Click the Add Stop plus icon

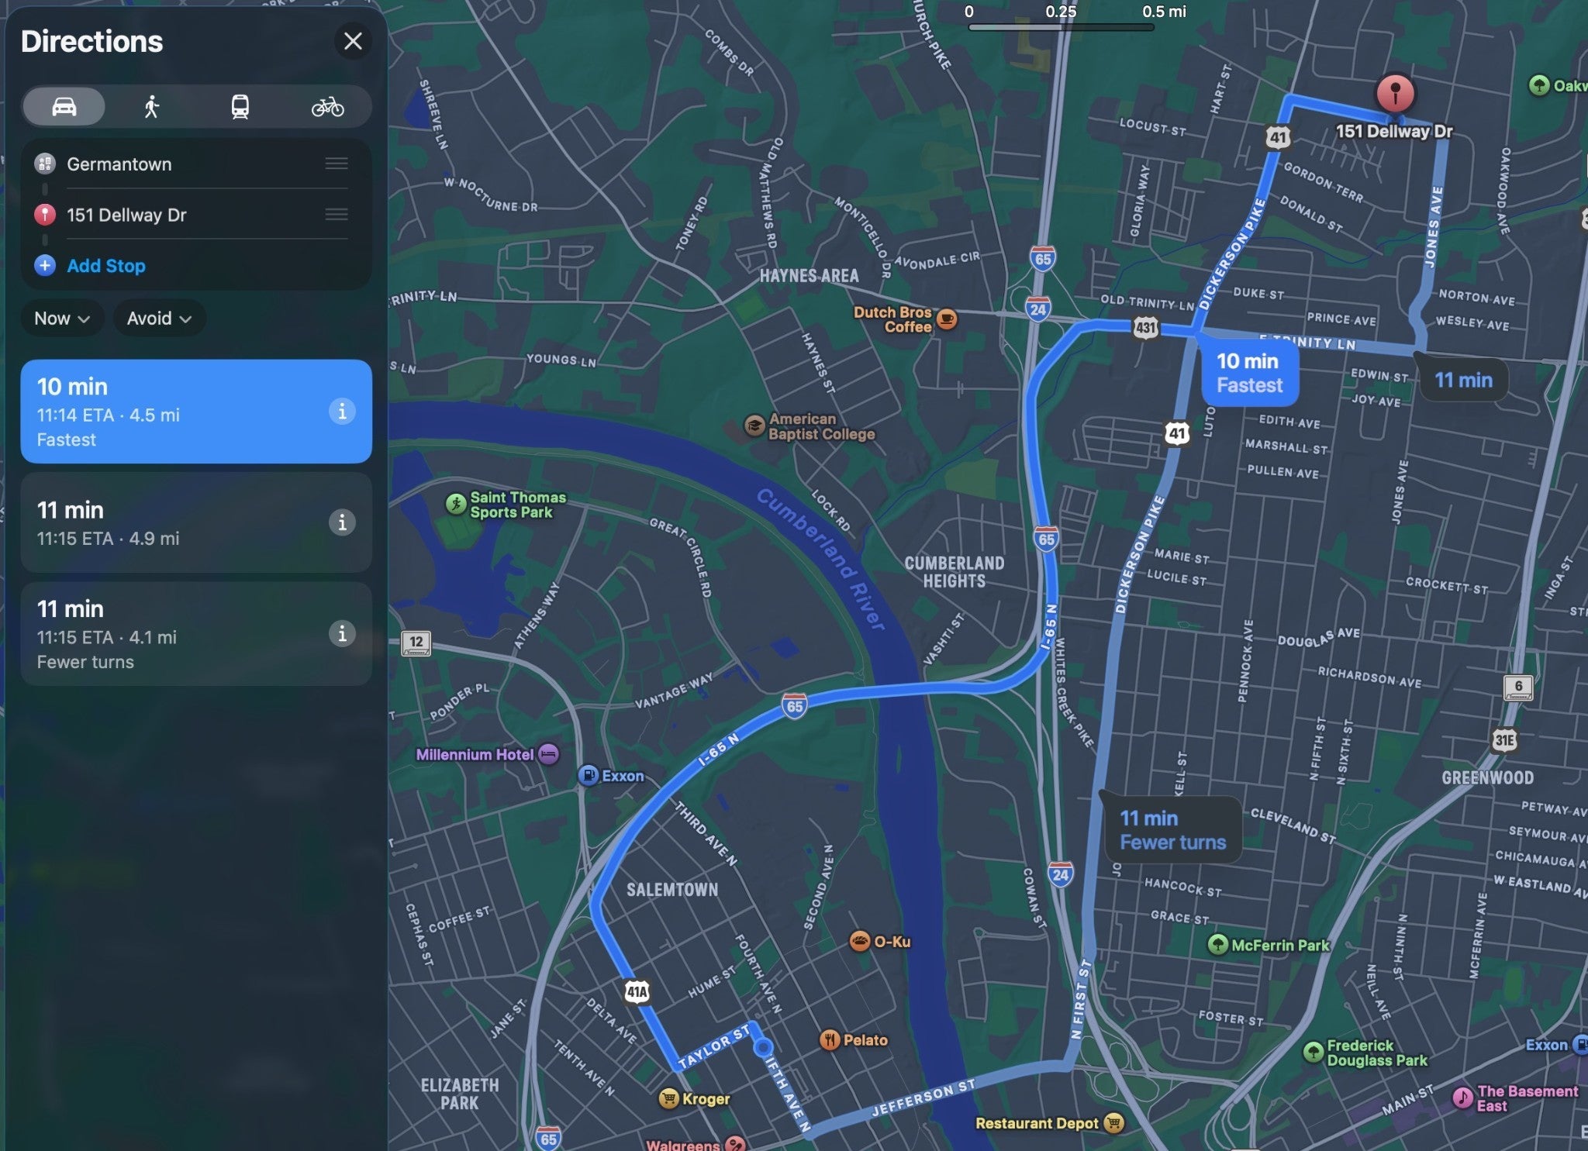pos(45,266)
